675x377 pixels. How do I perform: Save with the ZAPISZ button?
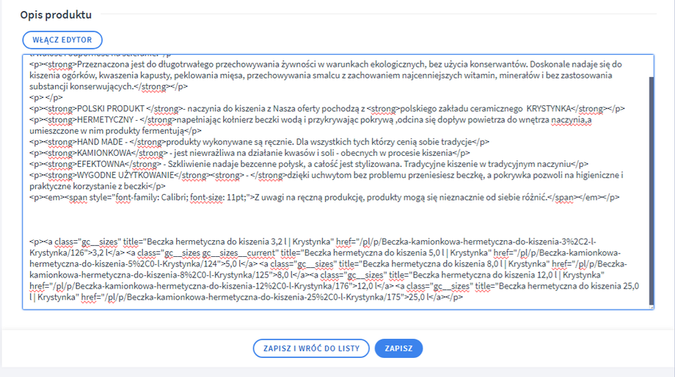[398, 348]
